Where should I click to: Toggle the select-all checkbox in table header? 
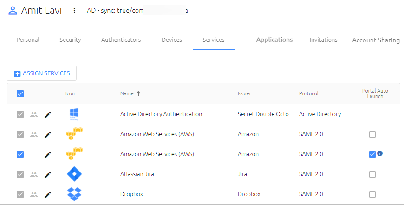click(x=20, y=93)
